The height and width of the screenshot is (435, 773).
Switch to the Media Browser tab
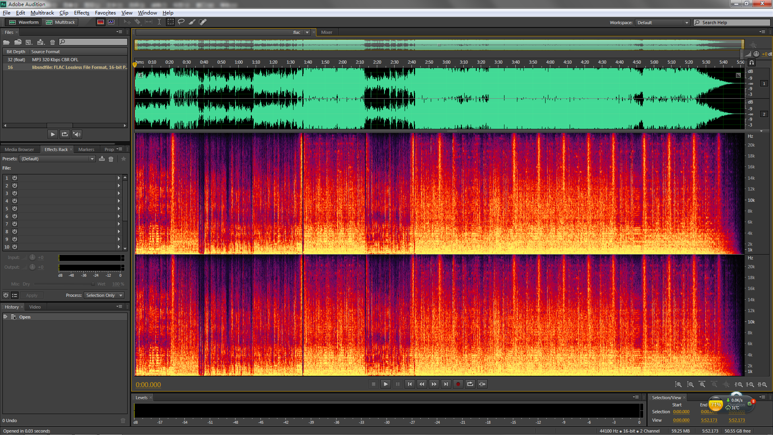click(x=19, y=149)
